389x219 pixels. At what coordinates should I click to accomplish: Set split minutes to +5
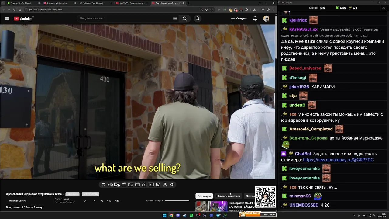coord(102,201)
